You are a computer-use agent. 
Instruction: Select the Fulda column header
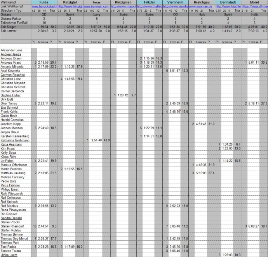pyautogui.click(x=44, y=2)
